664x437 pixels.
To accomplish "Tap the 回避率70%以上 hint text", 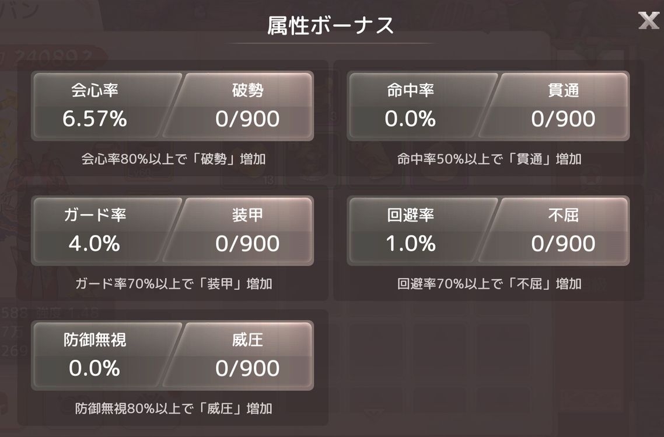I will [x=489, y=284].
